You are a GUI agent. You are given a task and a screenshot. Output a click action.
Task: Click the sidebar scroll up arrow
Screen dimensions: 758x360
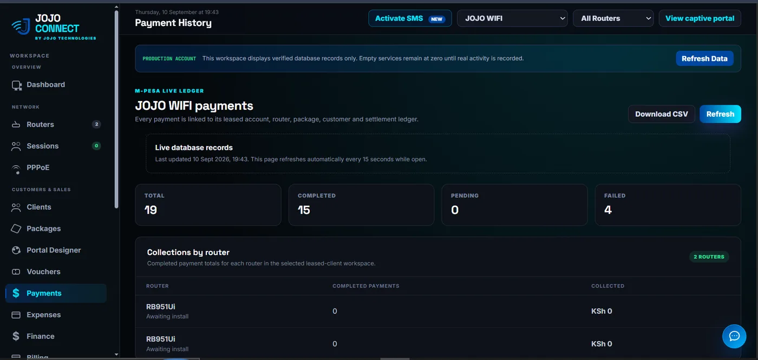(x=116, y=6)
